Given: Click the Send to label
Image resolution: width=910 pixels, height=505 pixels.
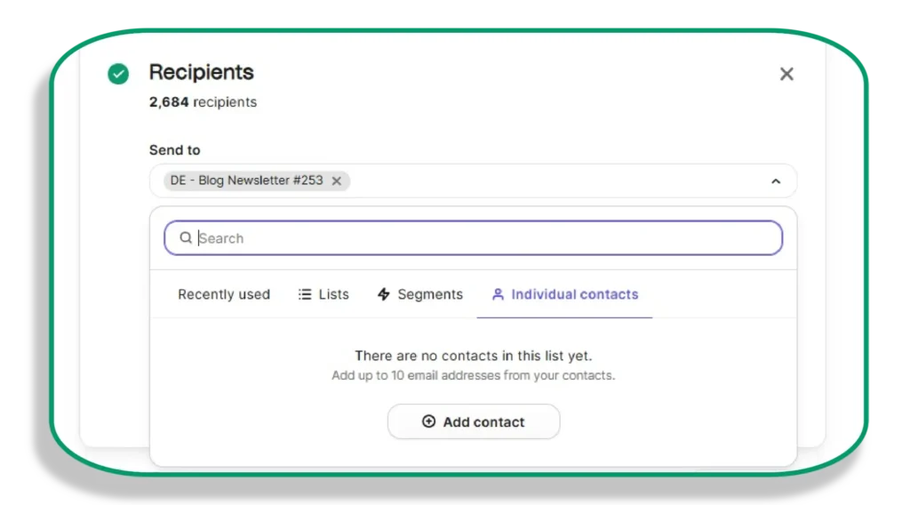Looking at the screenshot, I should pos(175,150).
